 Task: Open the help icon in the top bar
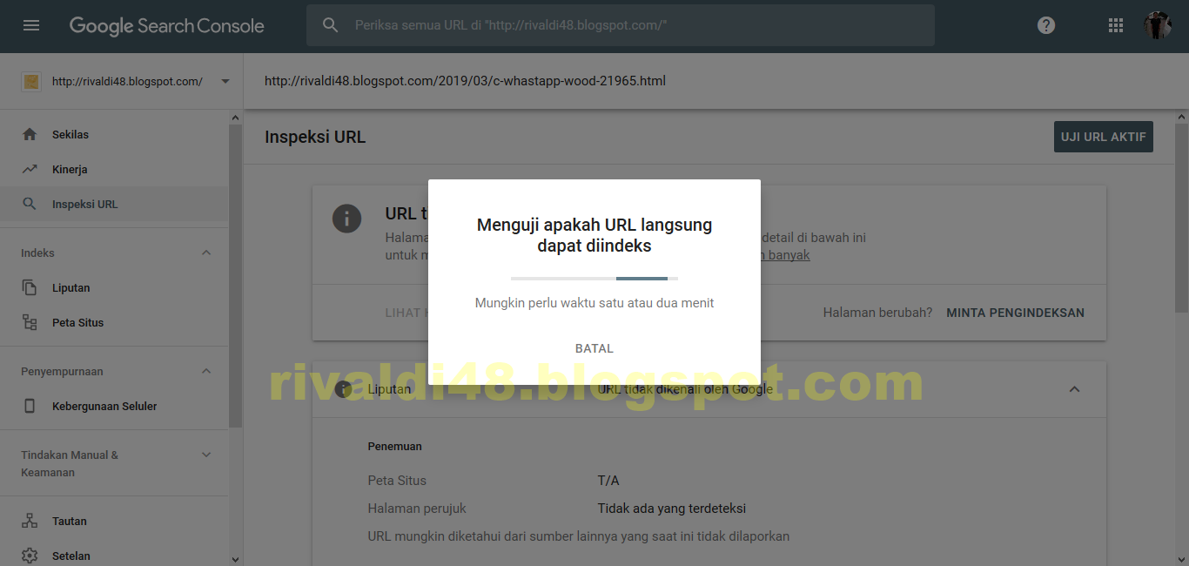coord(1045,25)
